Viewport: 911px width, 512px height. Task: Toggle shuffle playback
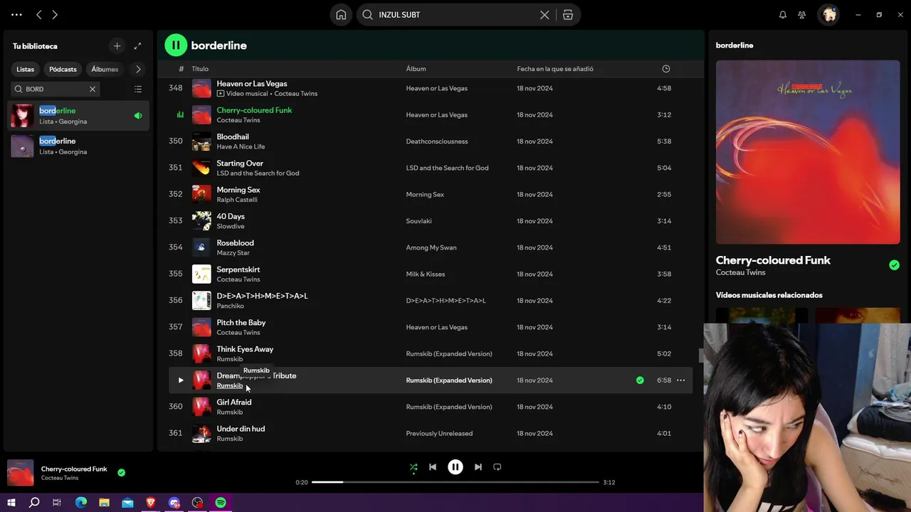pyautogui.click(x=414, y=467)
